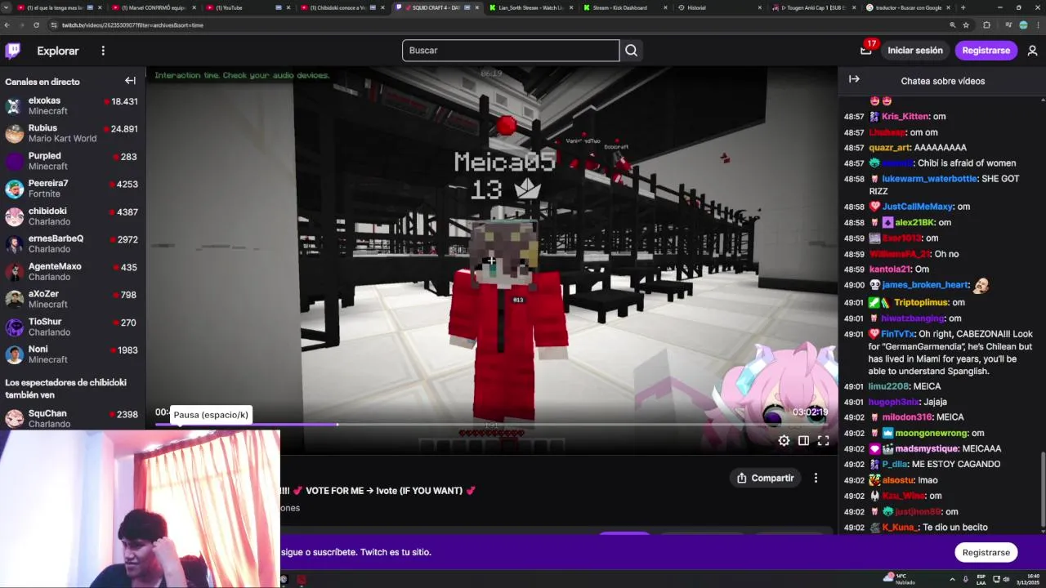Open Peereira7 Fortnite channel
The width and height of the screenshot is (1046, 588).
pos(73,189)
